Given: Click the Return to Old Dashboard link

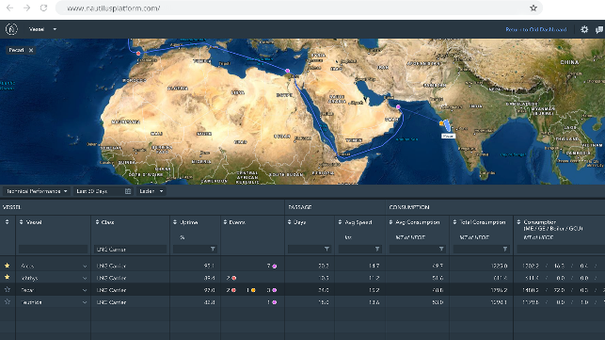Looking at the screenshot, I should coord(536,29).
